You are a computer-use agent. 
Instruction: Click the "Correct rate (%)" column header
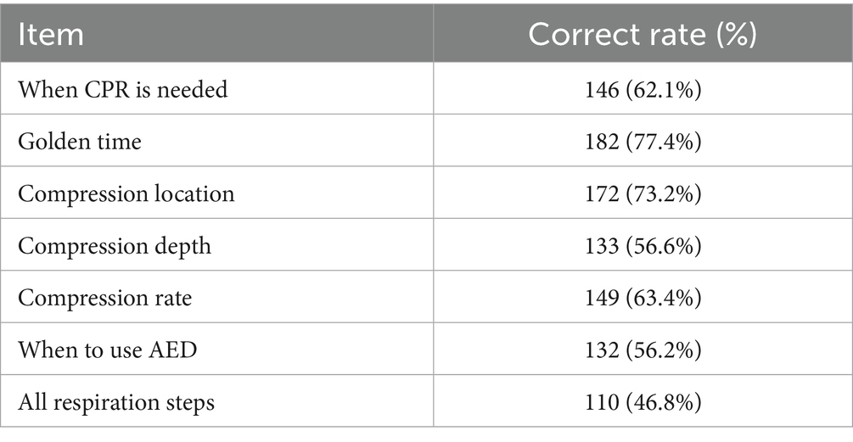tap(643, 35)
